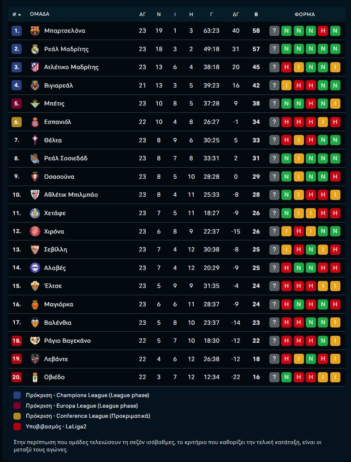Viewport: 351px width, 462px height.
Task: Open the Ρεάλ Σοσιεδάδ team page
Action: point(66,158)
